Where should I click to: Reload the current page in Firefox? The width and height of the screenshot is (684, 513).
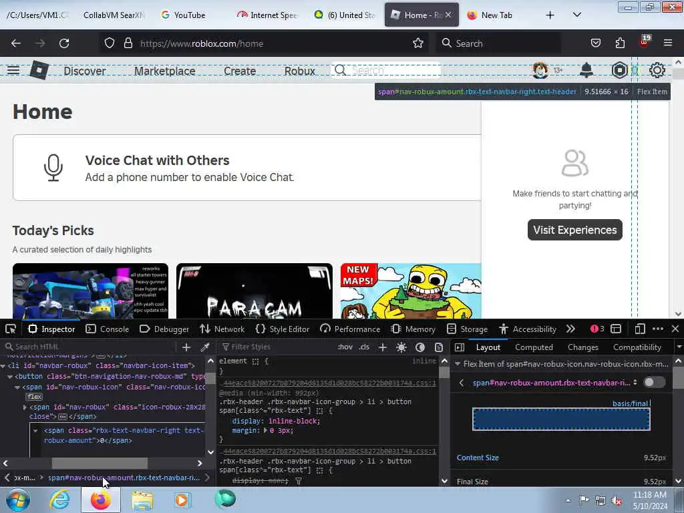click(64, 43)
